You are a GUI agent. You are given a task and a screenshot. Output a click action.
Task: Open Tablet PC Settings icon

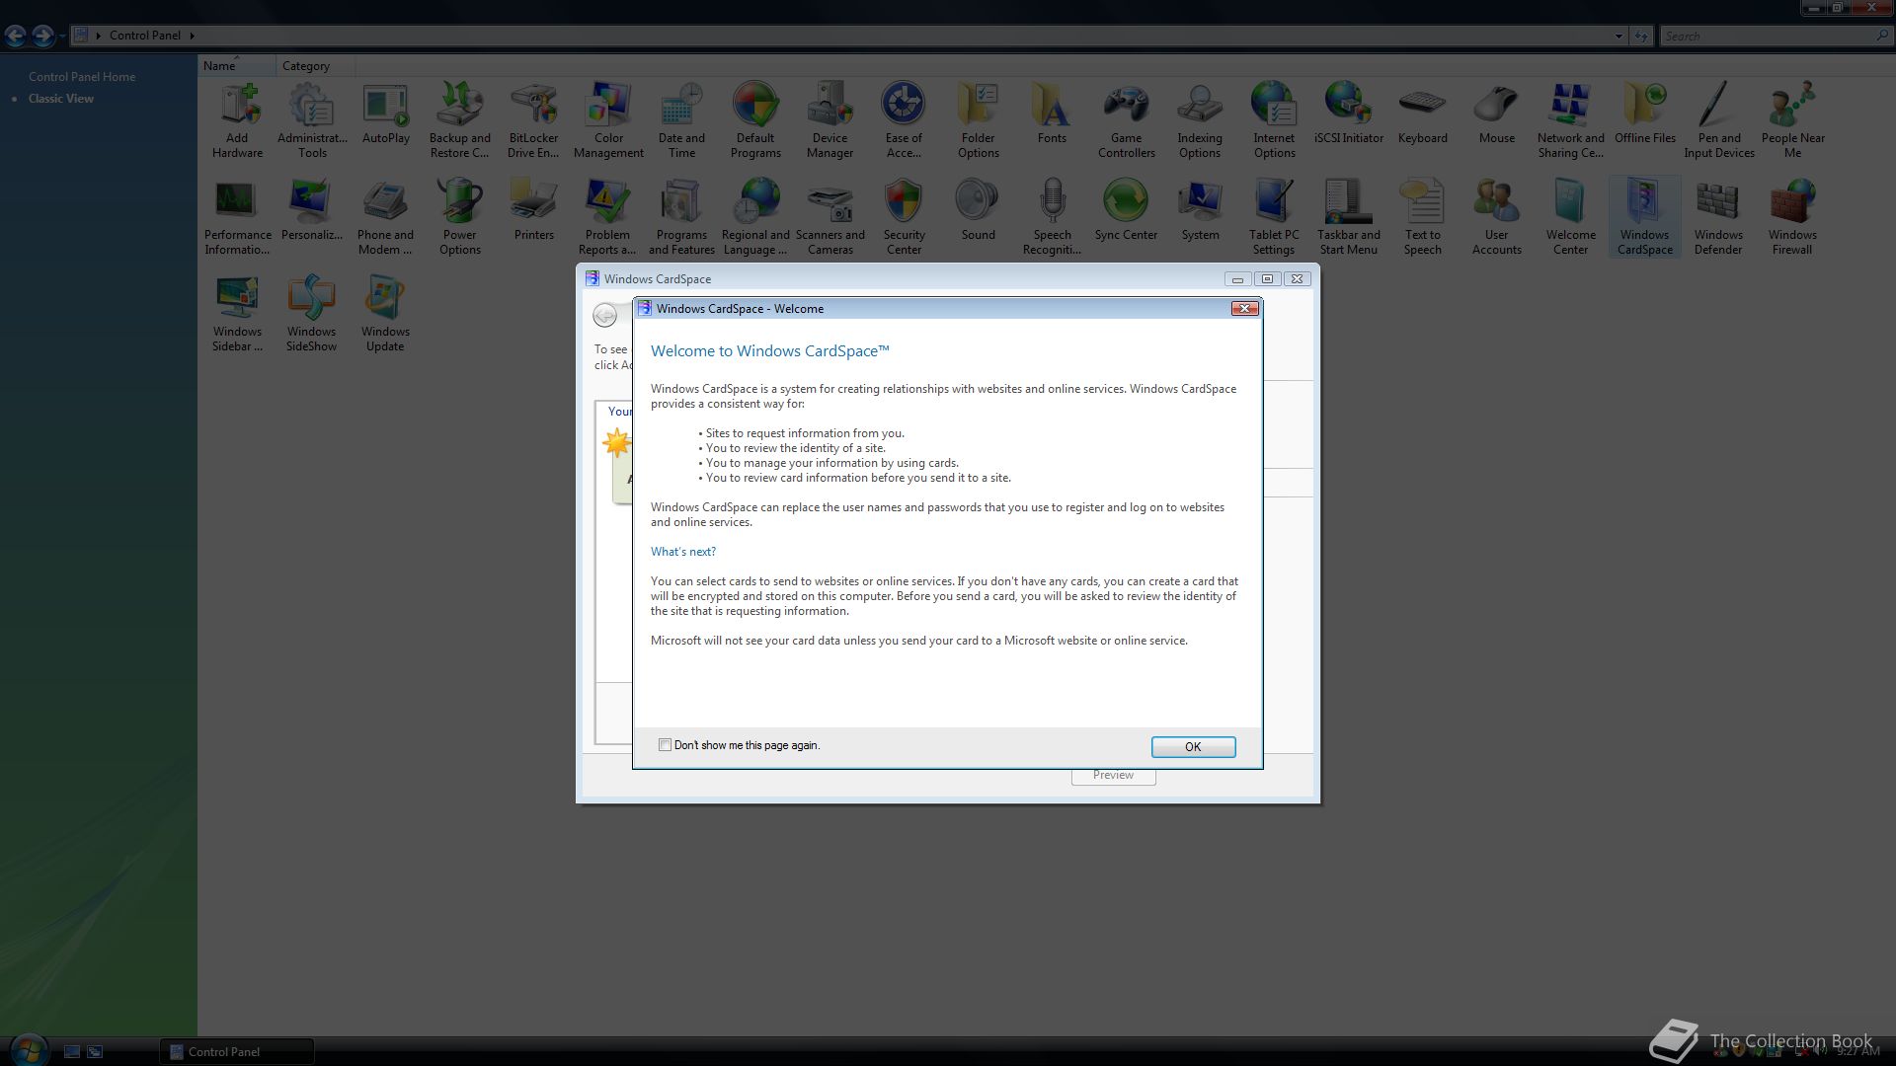click(1274, 217)
